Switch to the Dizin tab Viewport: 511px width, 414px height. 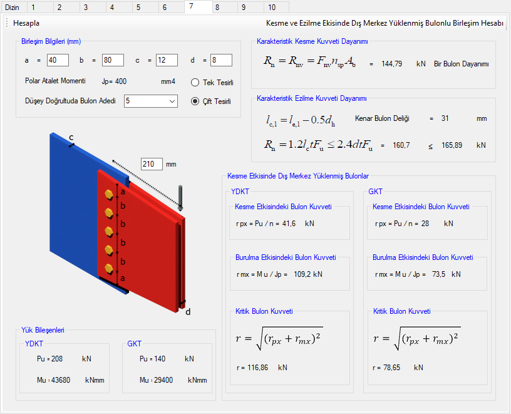(13, 7)
